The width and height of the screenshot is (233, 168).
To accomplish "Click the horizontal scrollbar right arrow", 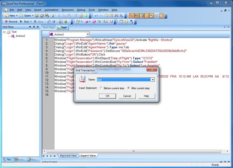I will point(227,152).
